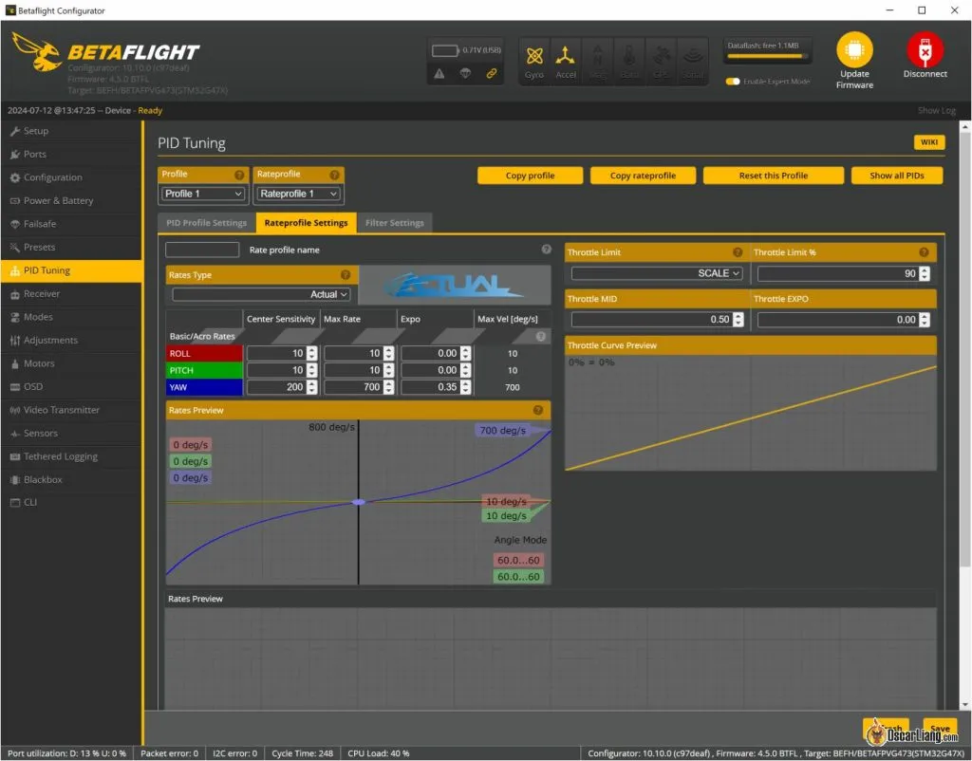Viewport: 972px width, 761px height.
Task: Click the Disconnect USB icon
Action: coord(925,49)
